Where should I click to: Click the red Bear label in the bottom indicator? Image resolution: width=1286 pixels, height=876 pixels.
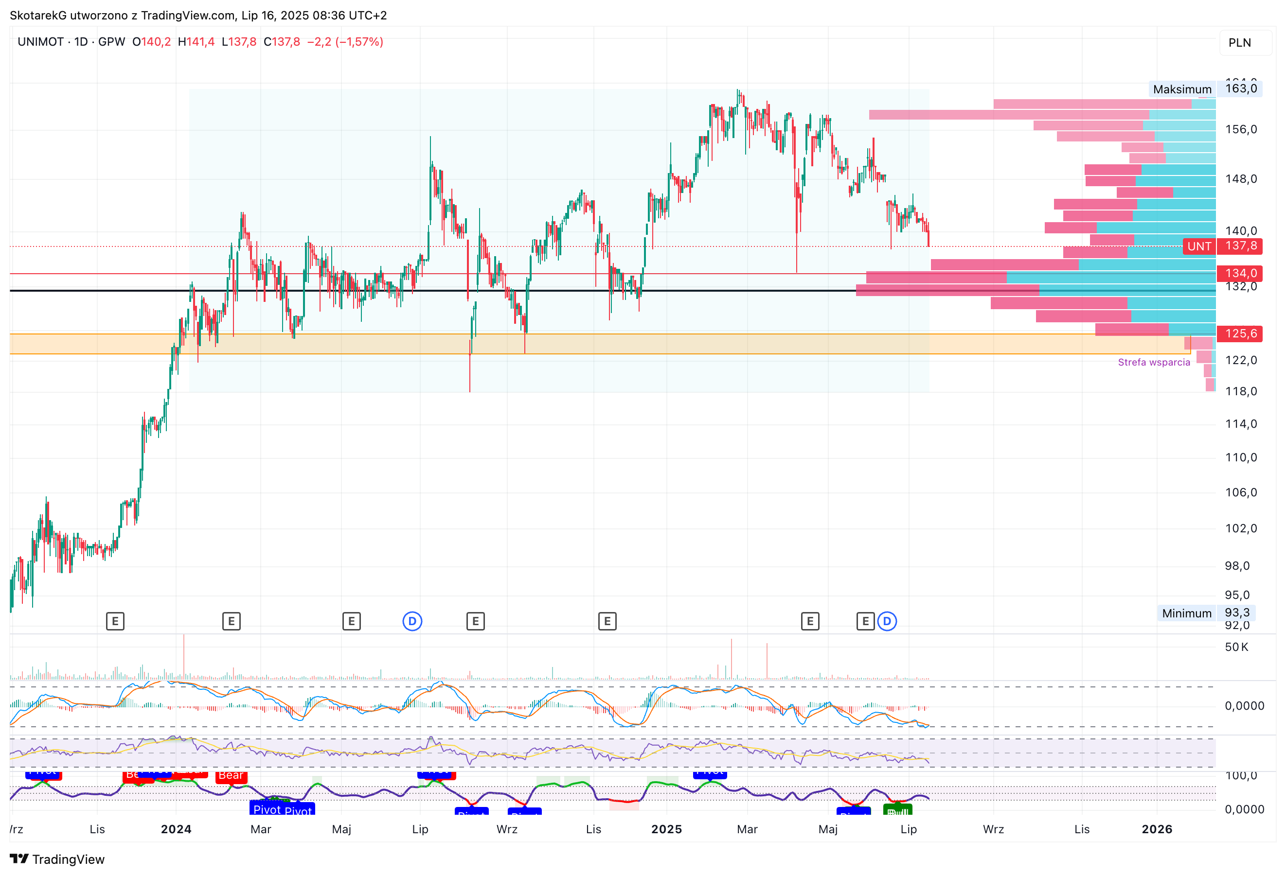(231, 775)
